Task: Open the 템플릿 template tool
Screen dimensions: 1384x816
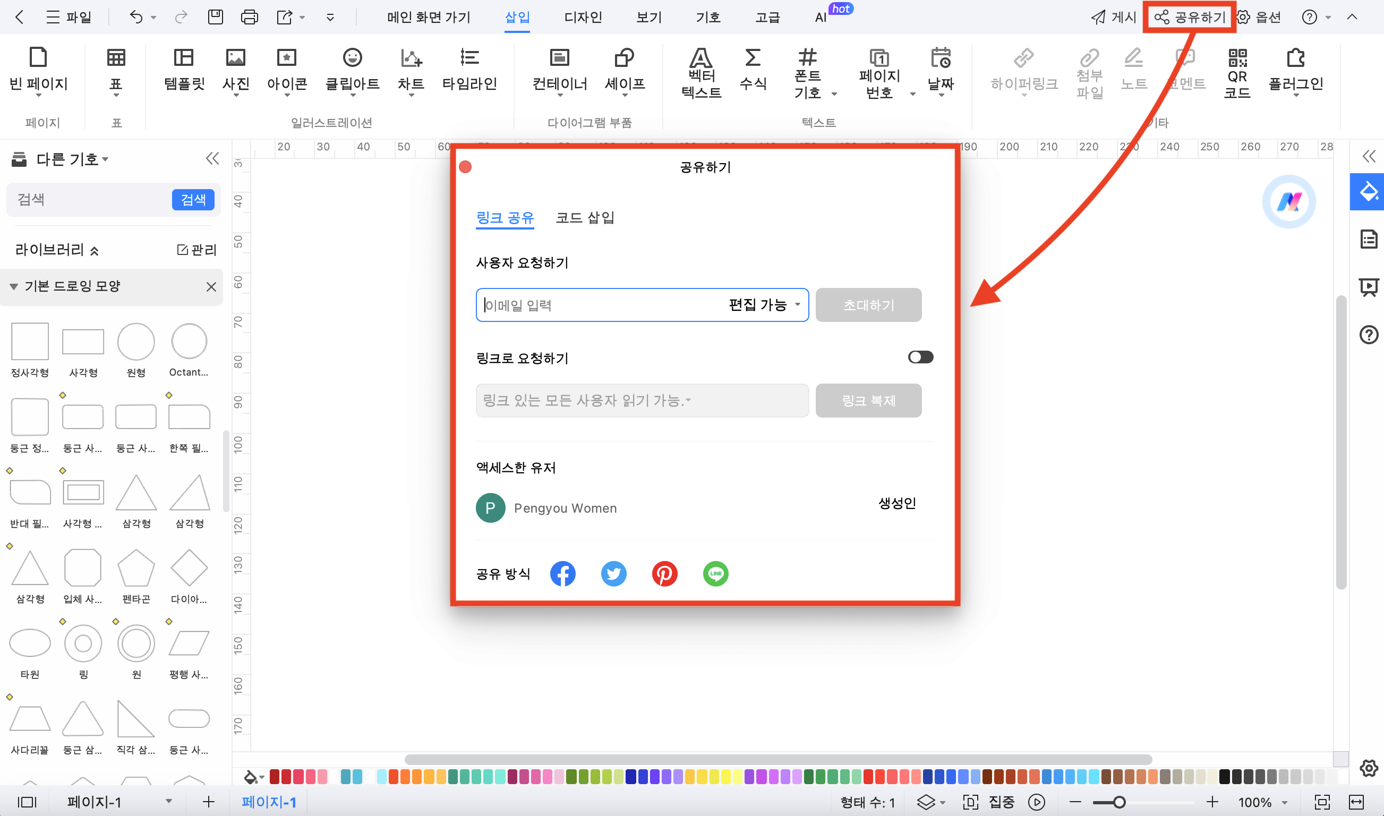Action: pyautogui.click(x=184, y=69)
